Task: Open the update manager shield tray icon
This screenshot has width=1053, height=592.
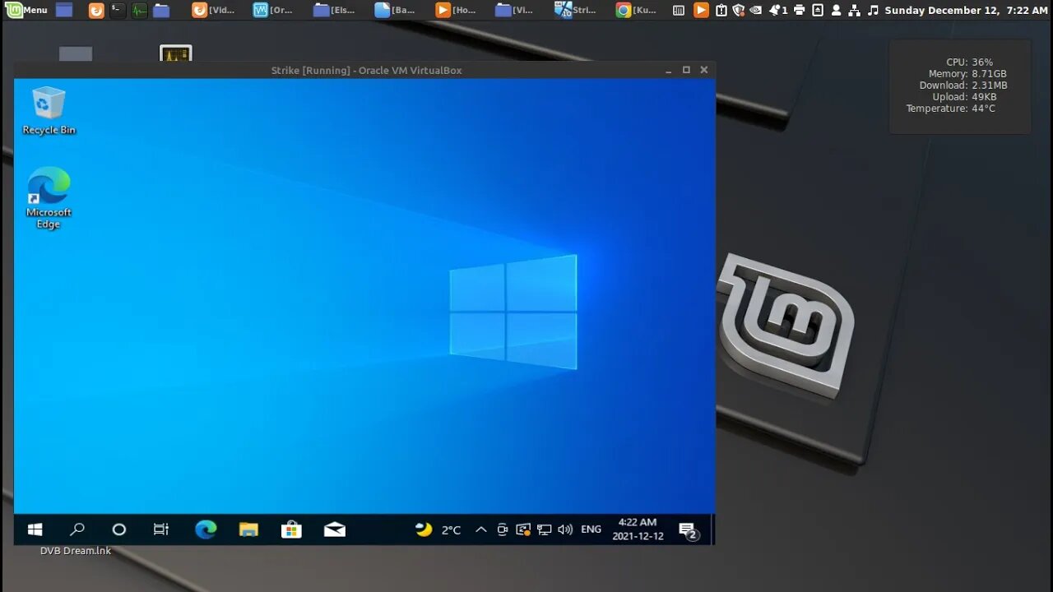Action: 738,11
